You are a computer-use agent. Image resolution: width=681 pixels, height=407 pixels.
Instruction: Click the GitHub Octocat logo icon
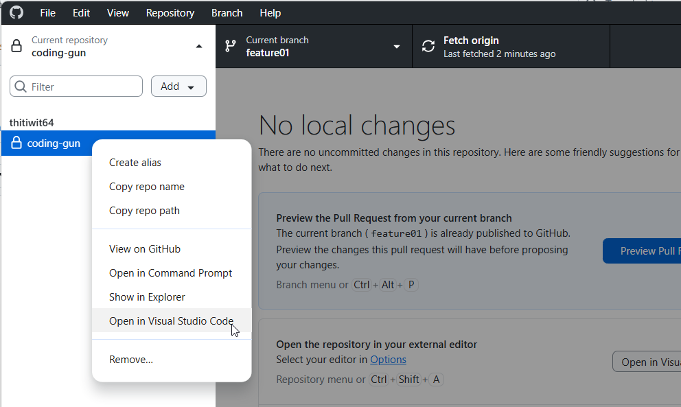click(x=16, y=12)
